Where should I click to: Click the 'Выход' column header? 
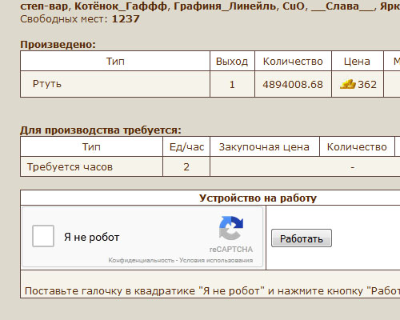point(232,62)
